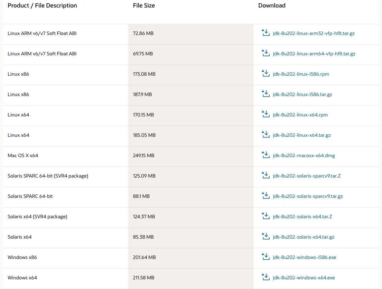This screenshot has width=382, height=289.
Task: Click download icon for jdk-8u202-windows-x64.exe
Action: coord(266,277)
